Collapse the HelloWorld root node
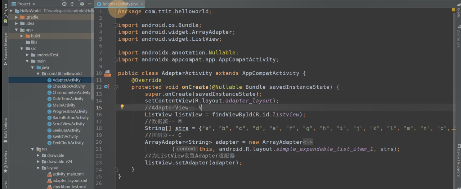 [11, 11]
